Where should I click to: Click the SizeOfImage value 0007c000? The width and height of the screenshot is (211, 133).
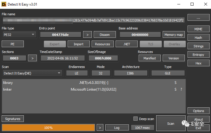[103, 58]
